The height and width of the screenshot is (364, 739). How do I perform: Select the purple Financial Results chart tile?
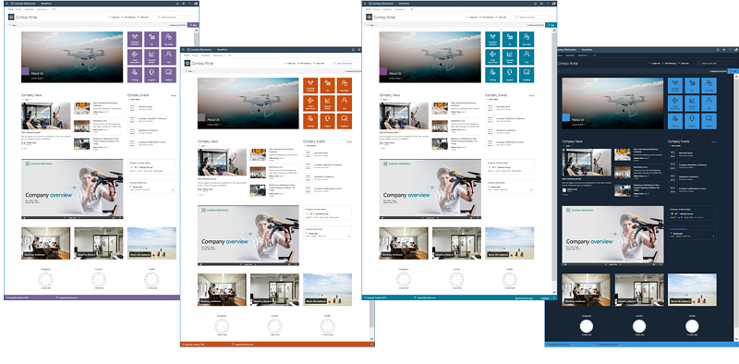[151, 57]
